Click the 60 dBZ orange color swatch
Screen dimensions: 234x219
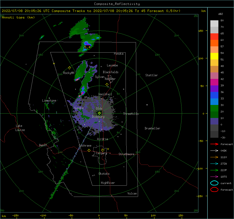point(214,43)
